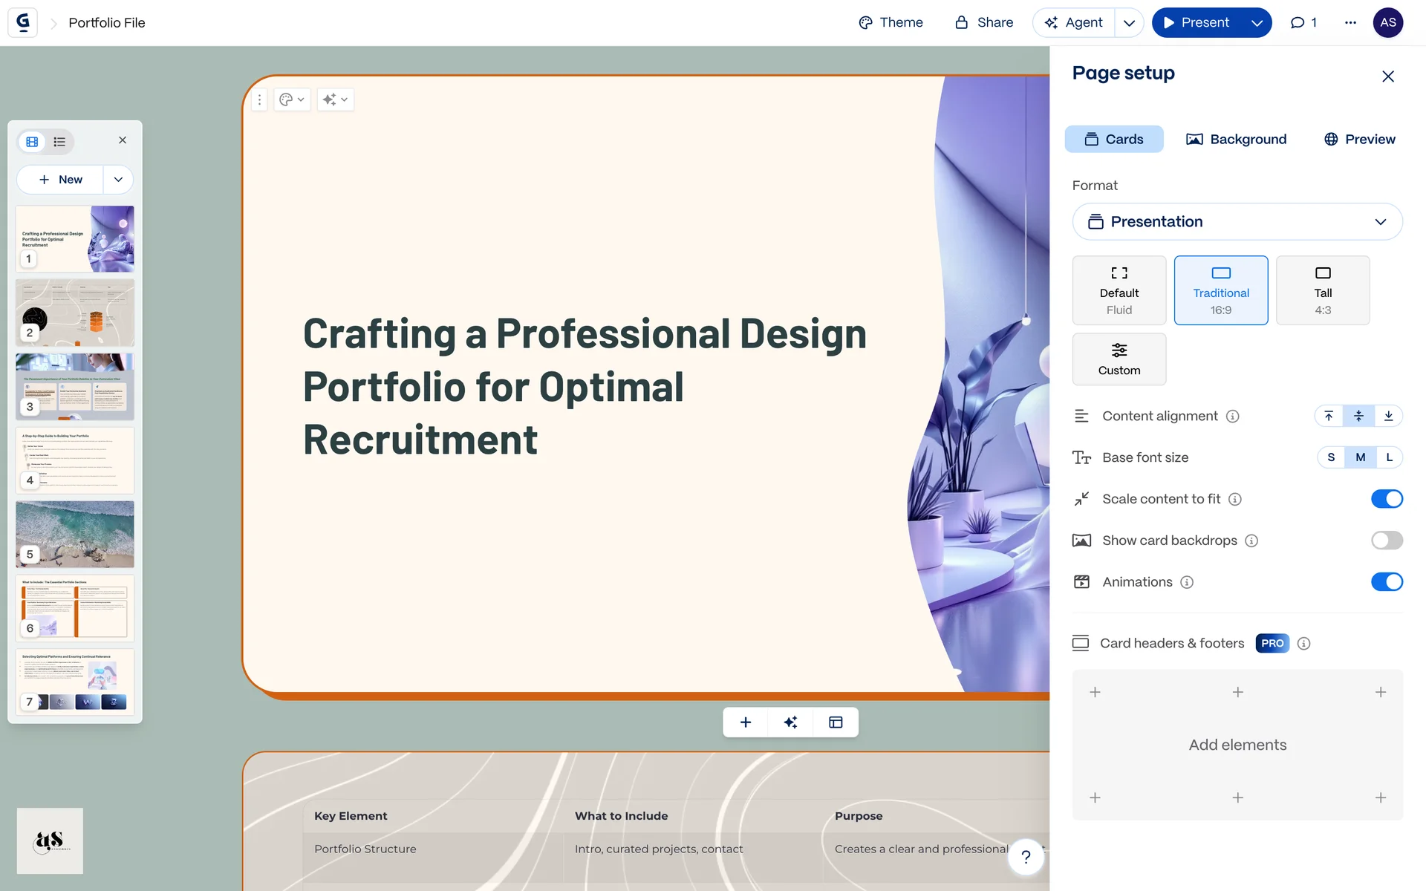Enable Show card backdrops toggle
Image resolution: width=1426 pixels, height=891 pixels.
click(x=1386, y=541)
